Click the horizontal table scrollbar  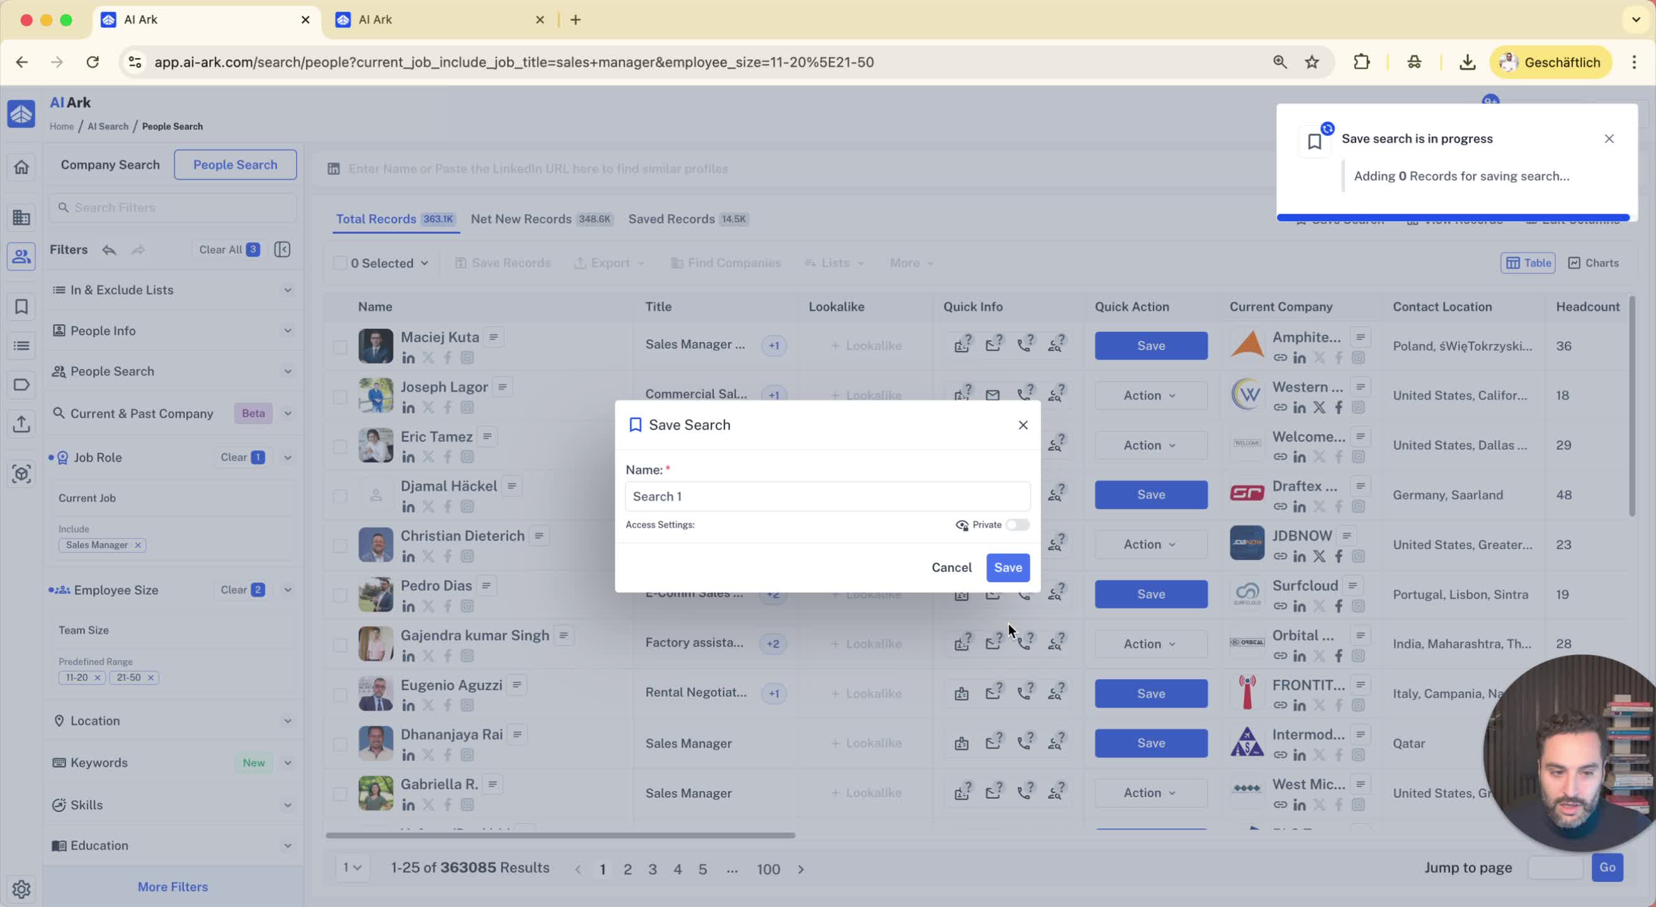pos(560,835)
